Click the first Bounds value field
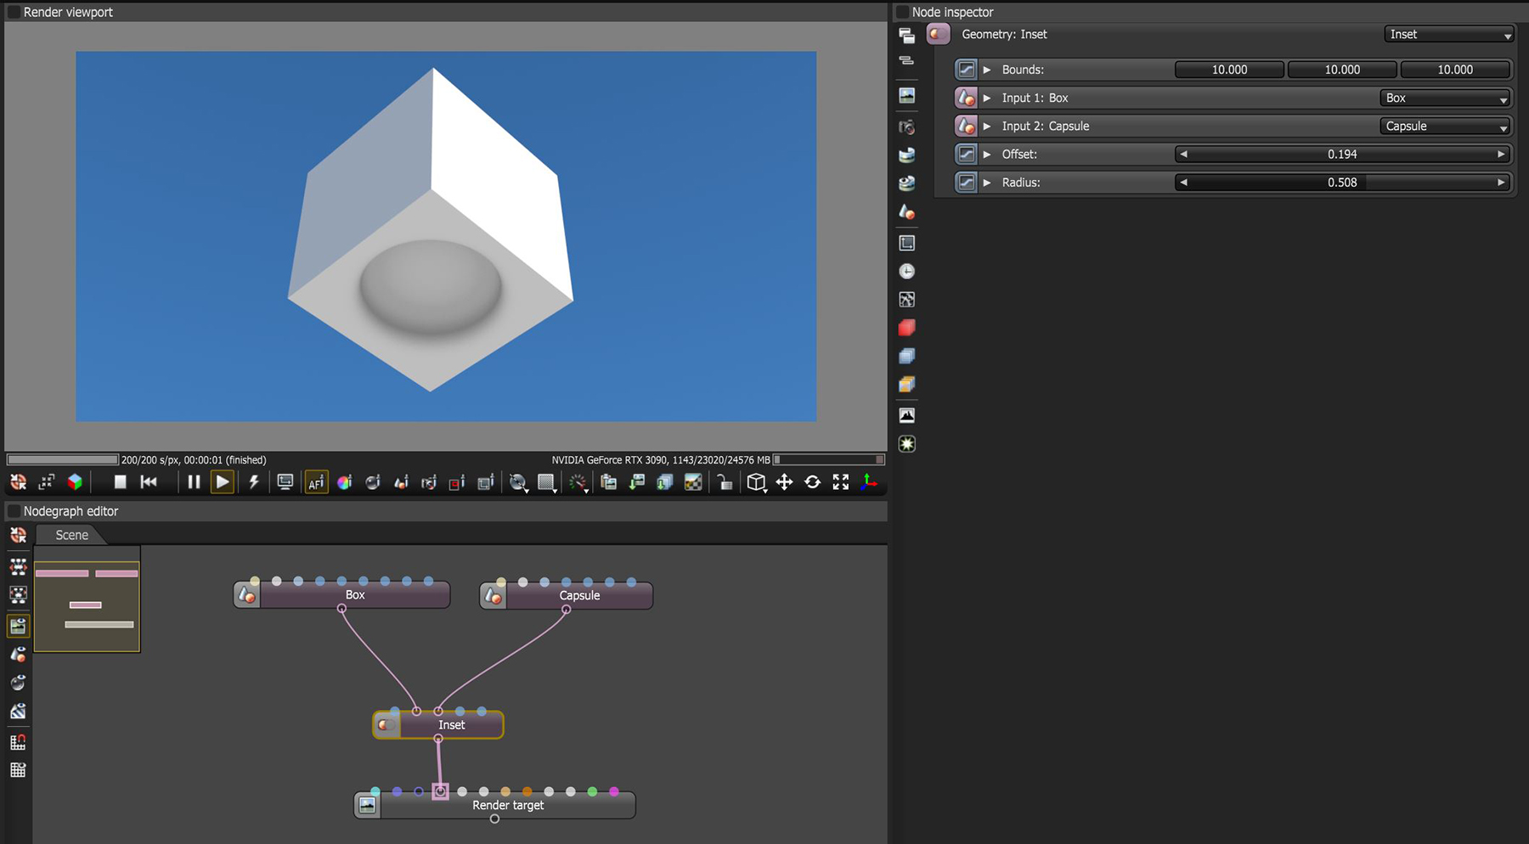The width and height of the screenshot is (1529, 844). pos(1229,70)
